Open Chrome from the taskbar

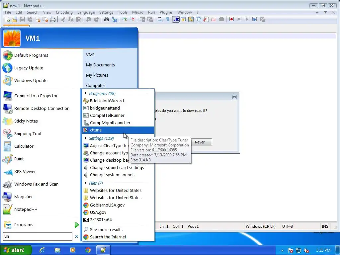click(x=88, y=250)
